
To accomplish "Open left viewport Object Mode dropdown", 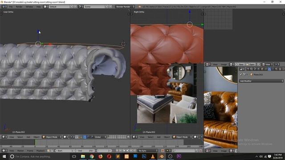I will coord(52,137).
